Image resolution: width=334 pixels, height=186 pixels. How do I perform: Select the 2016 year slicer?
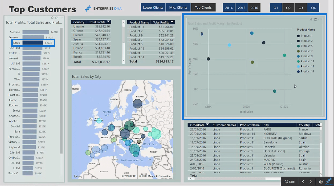(254, 8)
